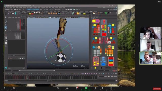The height and width of the screenshot is (91, 162).
Task: Open share options arrow beside screen share
Action: pyautogui.click(x=91, y=88)
